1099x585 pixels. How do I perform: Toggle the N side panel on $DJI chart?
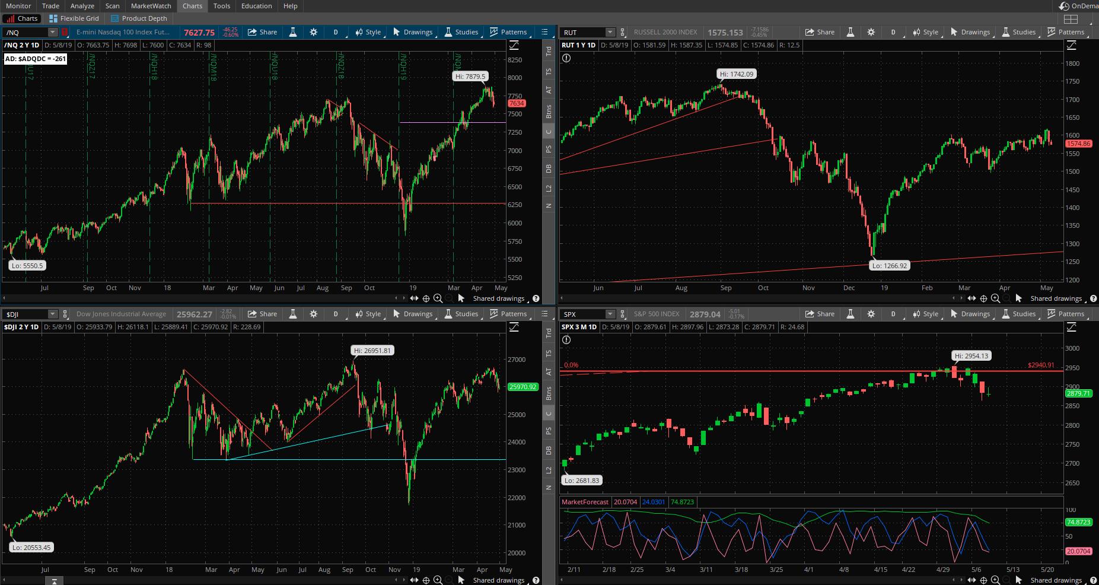click(x=549, y=488)
